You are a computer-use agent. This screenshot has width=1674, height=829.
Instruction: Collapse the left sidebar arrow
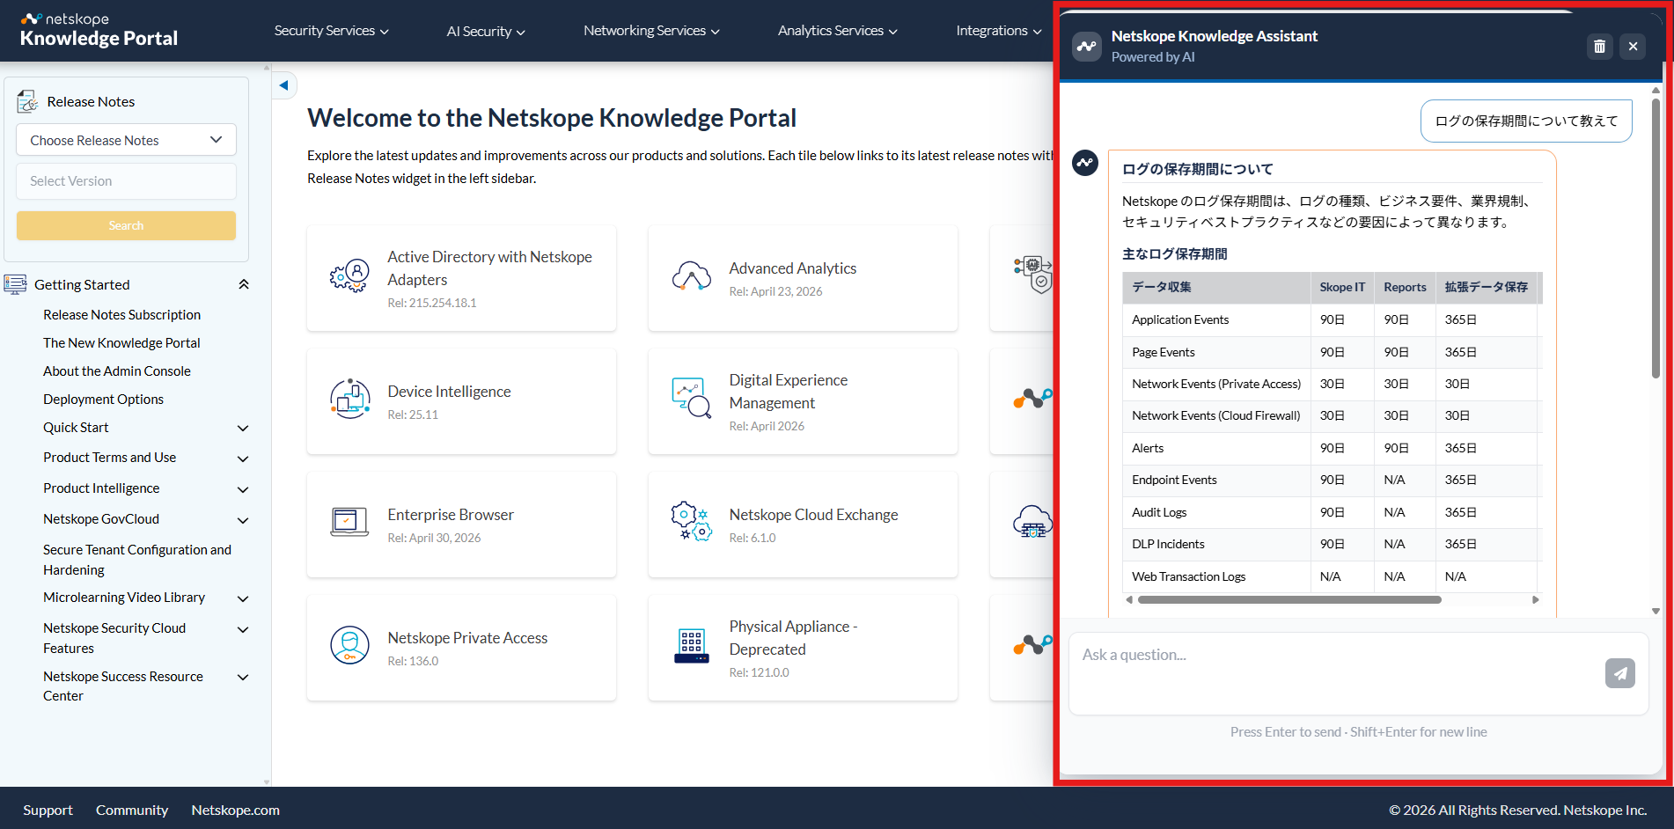[x=283, y=85]
